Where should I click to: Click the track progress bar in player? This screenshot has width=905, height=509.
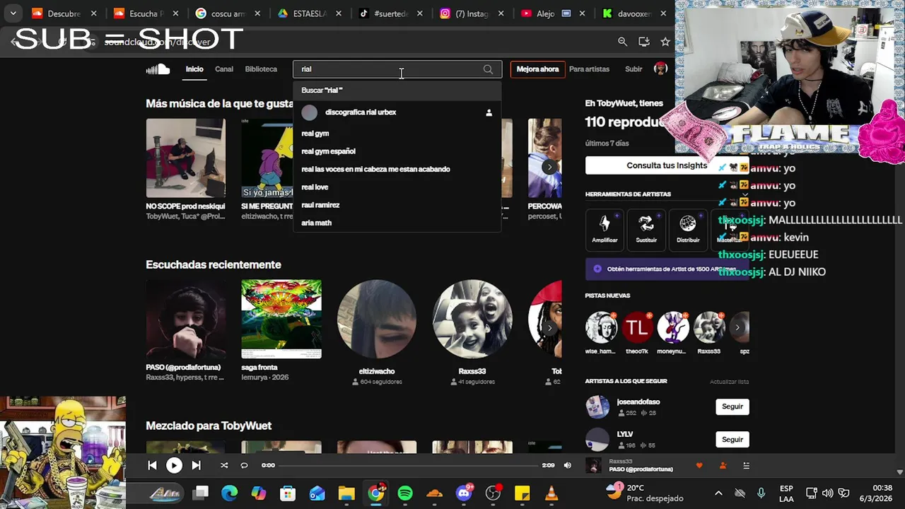click(409, 465)
